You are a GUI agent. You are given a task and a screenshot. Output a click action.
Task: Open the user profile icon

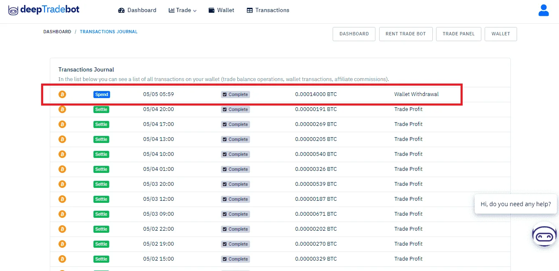[544, 10]
